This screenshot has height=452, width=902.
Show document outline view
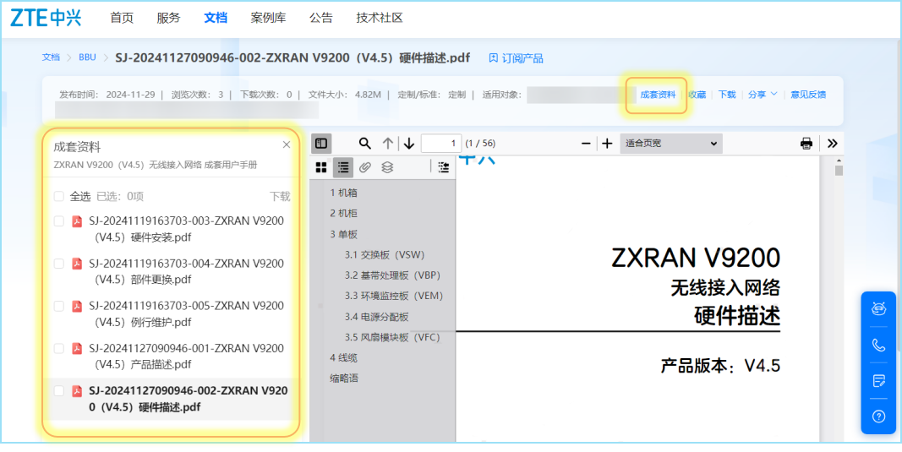pyautogui.click(x=343, y=167)
